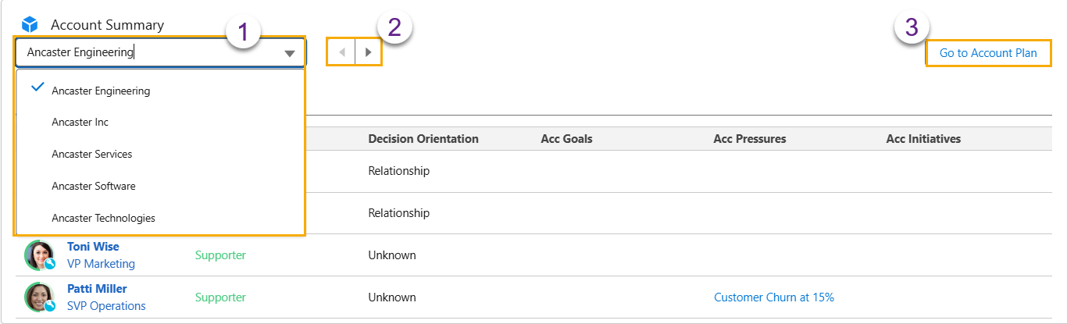The width and height of the screenshot is (1067, 324).
Task: Click the SVP Operations title link
Action: pos(106,306)
